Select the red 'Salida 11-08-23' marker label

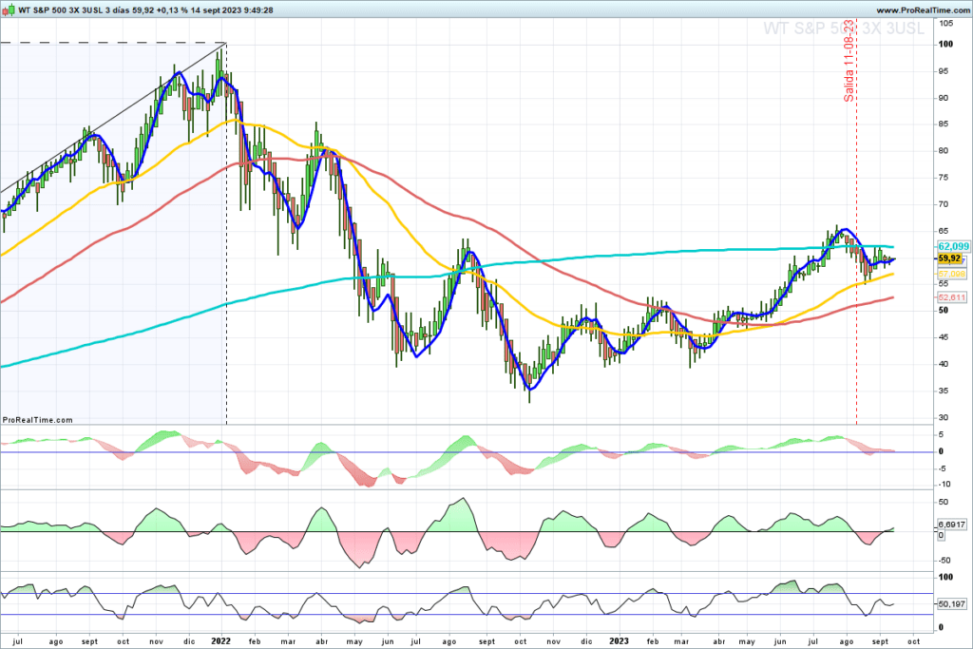tap(849, 61)
